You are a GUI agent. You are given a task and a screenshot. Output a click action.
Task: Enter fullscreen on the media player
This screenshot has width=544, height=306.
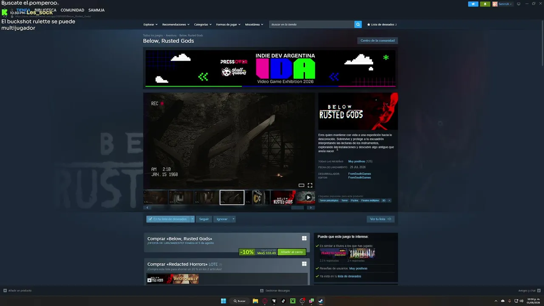coord(310,185)
